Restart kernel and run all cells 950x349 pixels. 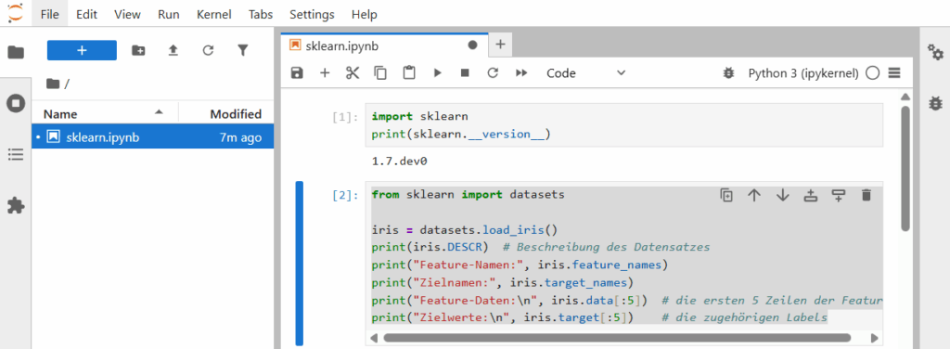(521, 72)
